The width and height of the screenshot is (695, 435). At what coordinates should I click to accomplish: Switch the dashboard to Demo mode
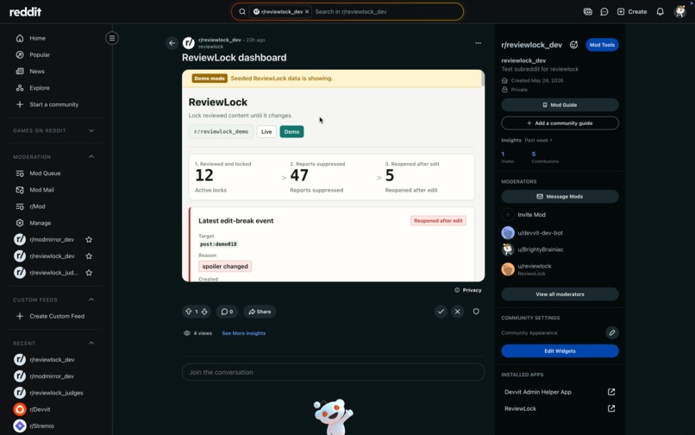(x=291, y=132)
